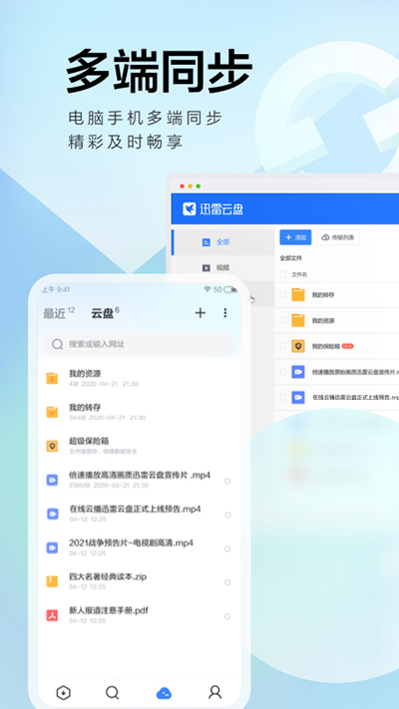Click 全部文件 label in desktop window
The width and height of the screenshot is (399, 709).
click(x=290, y=258)
